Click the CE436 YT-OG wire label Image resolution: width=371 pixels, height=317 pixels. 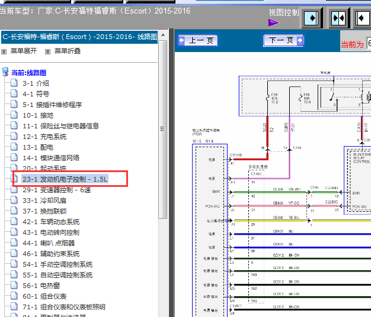click(286, 203)
